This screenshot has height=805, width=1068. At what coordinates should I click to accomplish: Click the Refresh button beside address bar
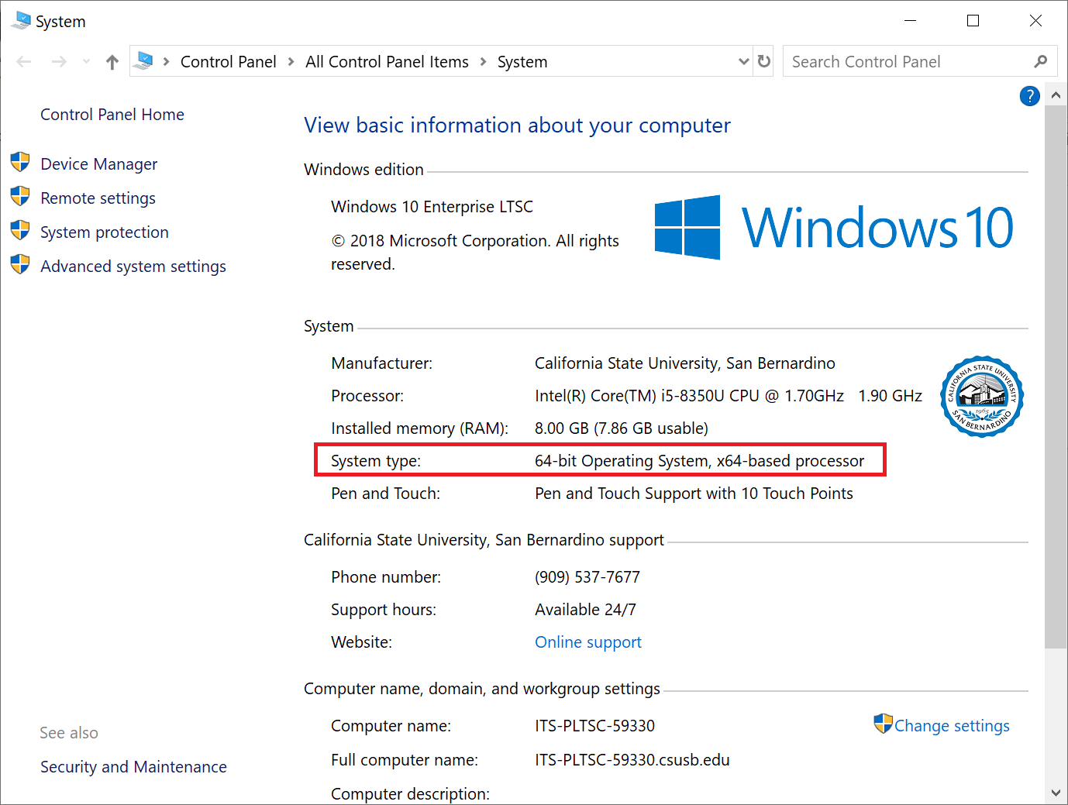[764, 61]
